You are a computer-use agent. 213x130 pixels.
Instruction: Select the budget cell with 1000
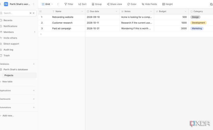[171, 23]
